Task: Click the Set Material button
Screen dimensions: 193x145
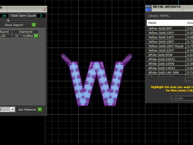Action: click(x=27, y=110)
